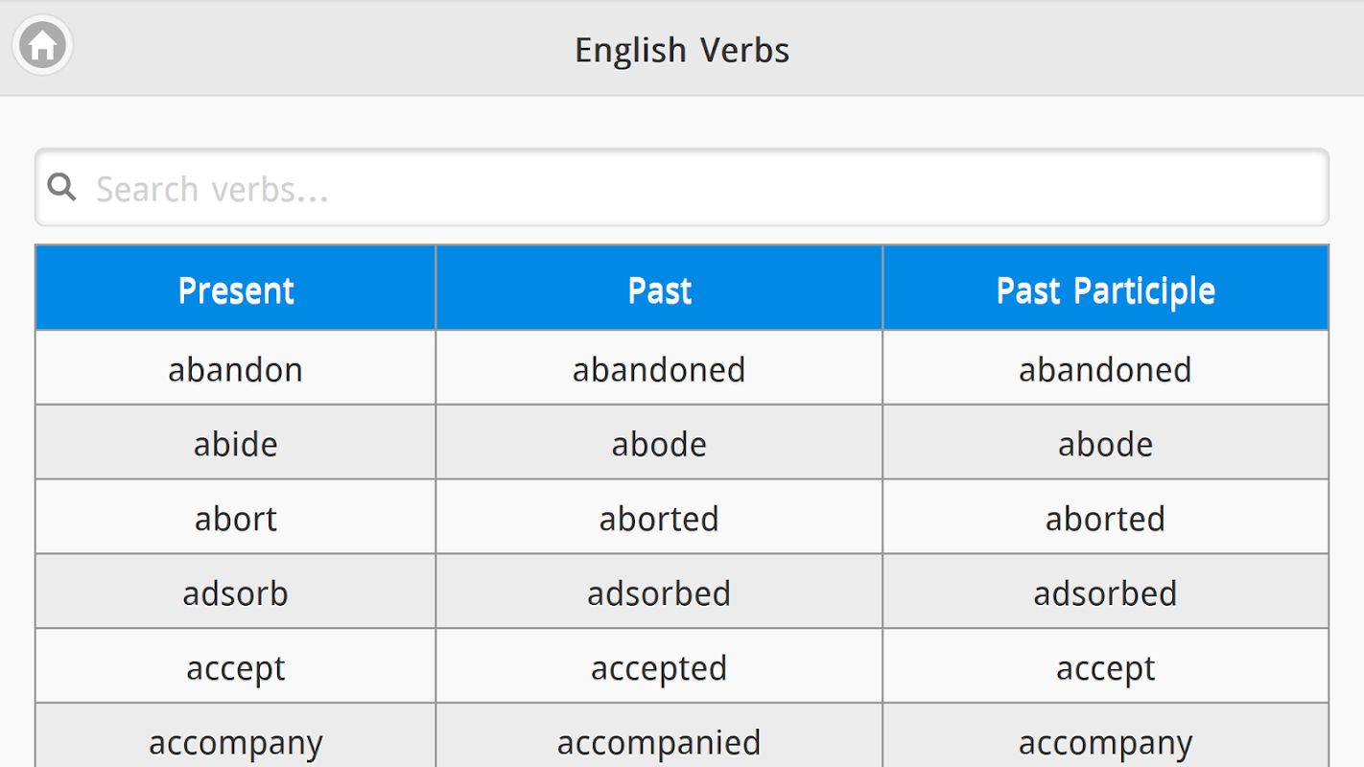1364x767 pixels.
Task: Tap the present verb 'accompany'
Action: coord(236,743)
